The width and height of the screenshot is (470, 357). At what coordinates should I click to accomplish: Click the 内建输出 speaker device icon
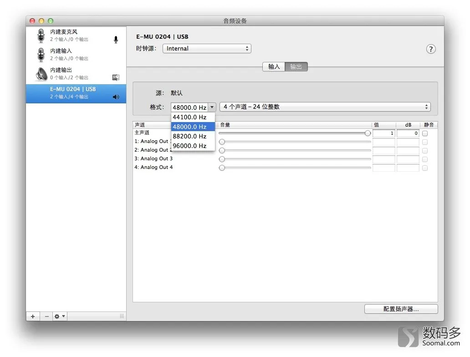41,74
